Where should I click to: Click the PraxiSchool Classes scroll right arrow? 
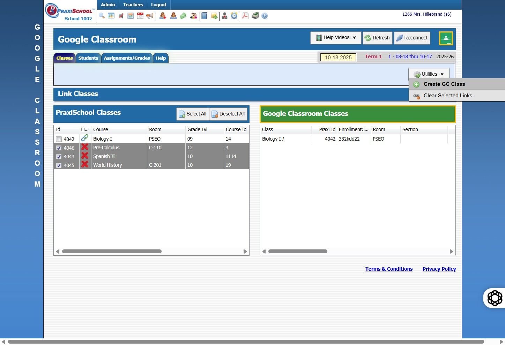click(245, 252)
